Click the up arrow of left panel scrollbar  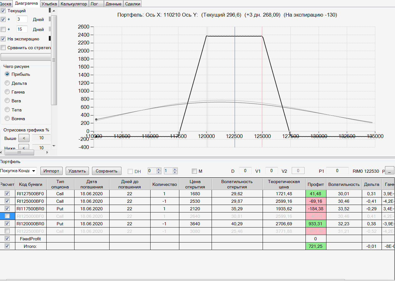[54, 10]
